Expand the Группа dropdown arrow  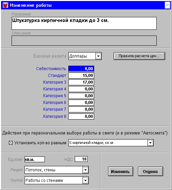click(86, 180)
